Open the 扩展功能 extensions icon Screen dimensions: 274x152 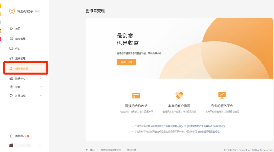[11, 95]
